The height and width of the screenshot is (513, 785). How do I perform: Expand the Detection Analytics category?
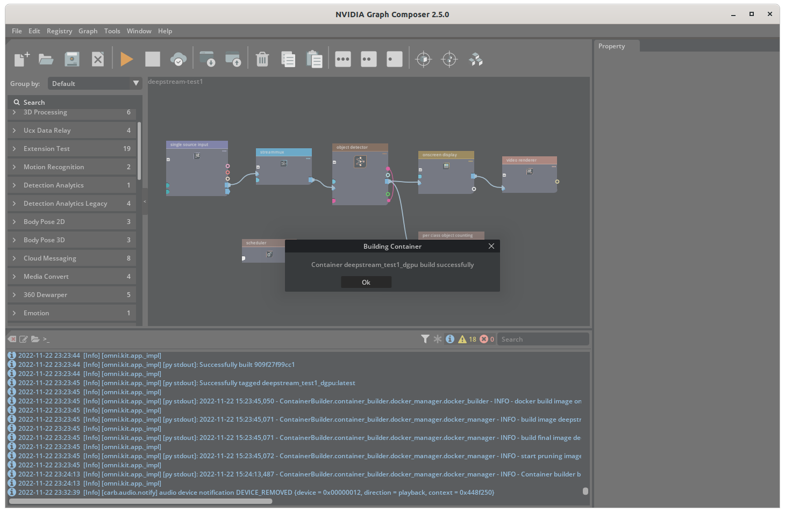pyautogui.click(x=72, y=185)
